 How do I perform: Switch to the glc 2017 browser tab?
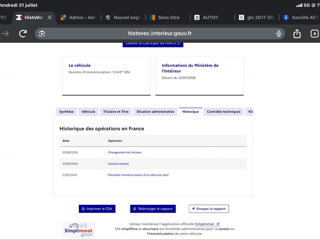(x=257, y=18)
